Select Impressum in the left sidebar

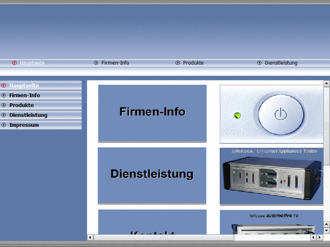pyautogui.click(x=41, y=125)
